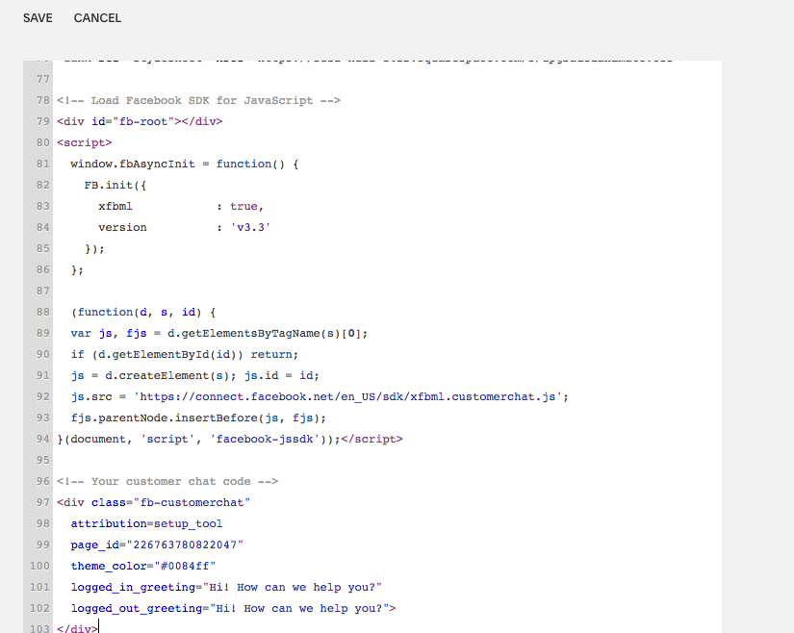Image resolution: width=794 pixels, height=633 pixels.
Task: Click line number 77 in gutter
Action: coord(43,80)
